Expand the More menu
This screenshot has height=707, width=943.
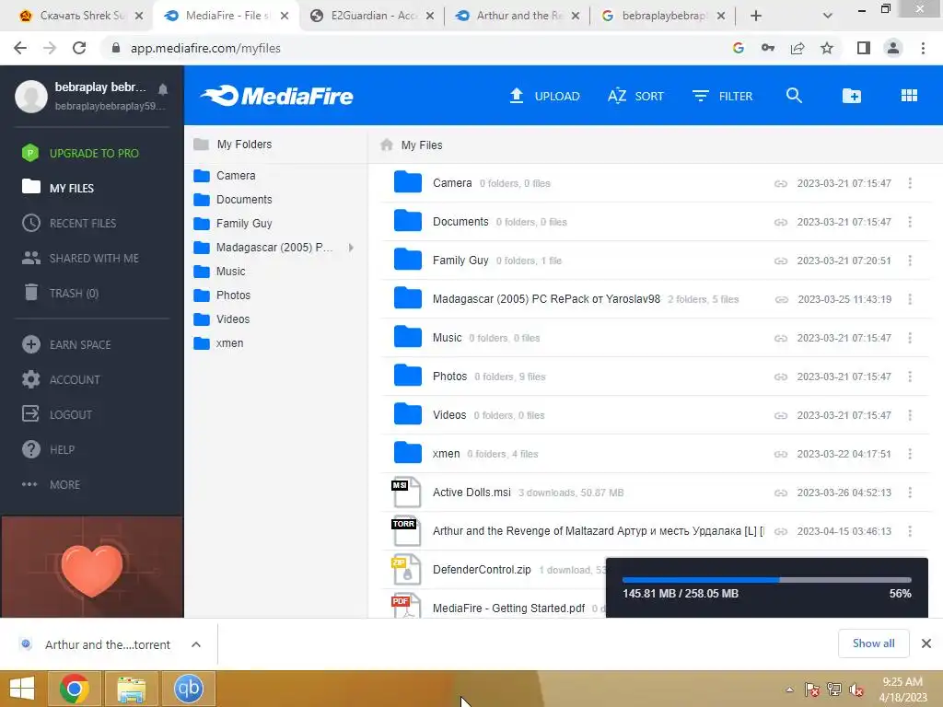52,484
